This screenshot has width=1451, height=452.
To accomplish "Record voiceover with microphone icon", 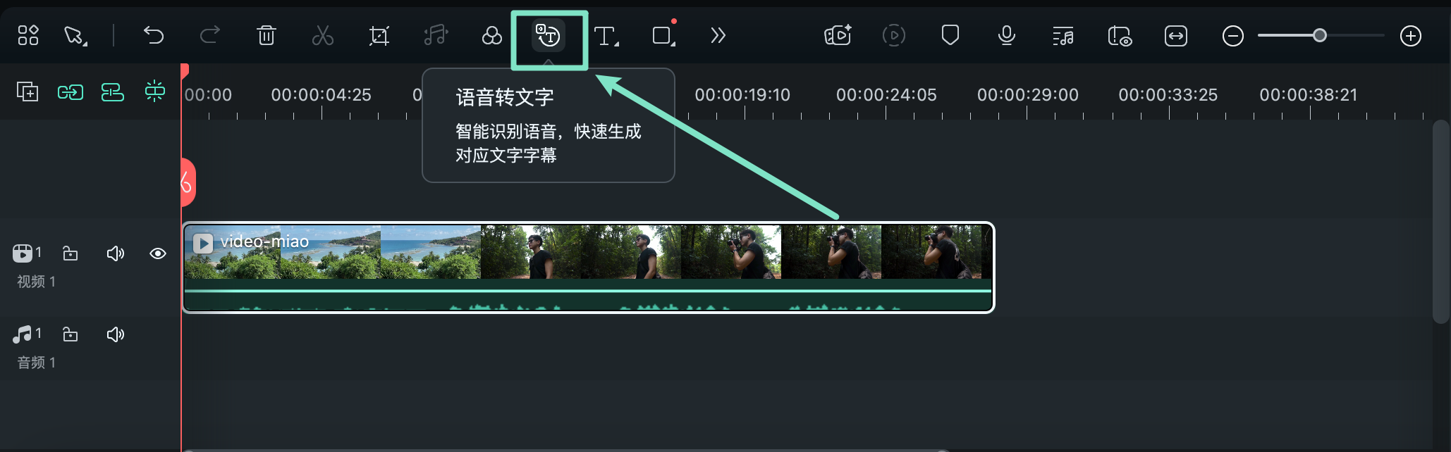I will point(1007,35).
